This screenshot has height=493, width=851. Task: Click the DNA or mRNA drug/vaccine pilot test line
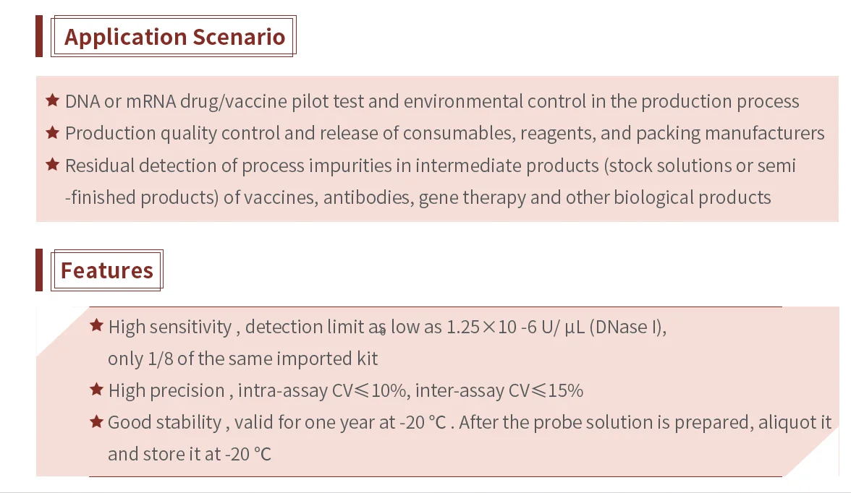[x=432, y=101]
